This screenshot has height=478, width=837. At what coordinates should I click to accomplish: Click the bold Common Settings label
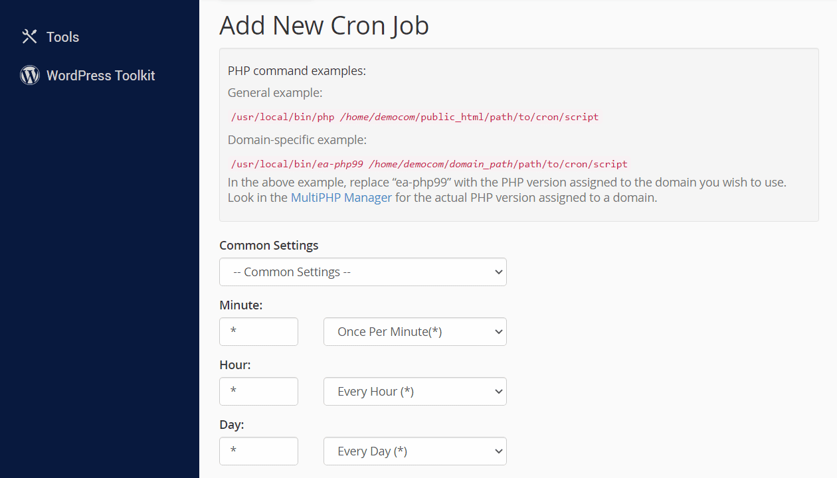click(268, 246)
